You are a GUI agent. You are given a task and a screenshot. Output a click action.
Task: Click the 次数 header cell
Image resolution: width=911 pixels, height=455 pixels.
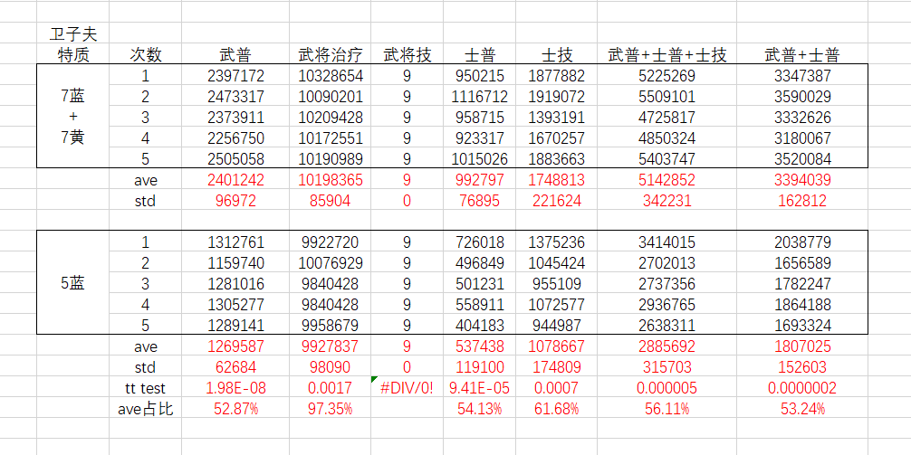point(145,55)
